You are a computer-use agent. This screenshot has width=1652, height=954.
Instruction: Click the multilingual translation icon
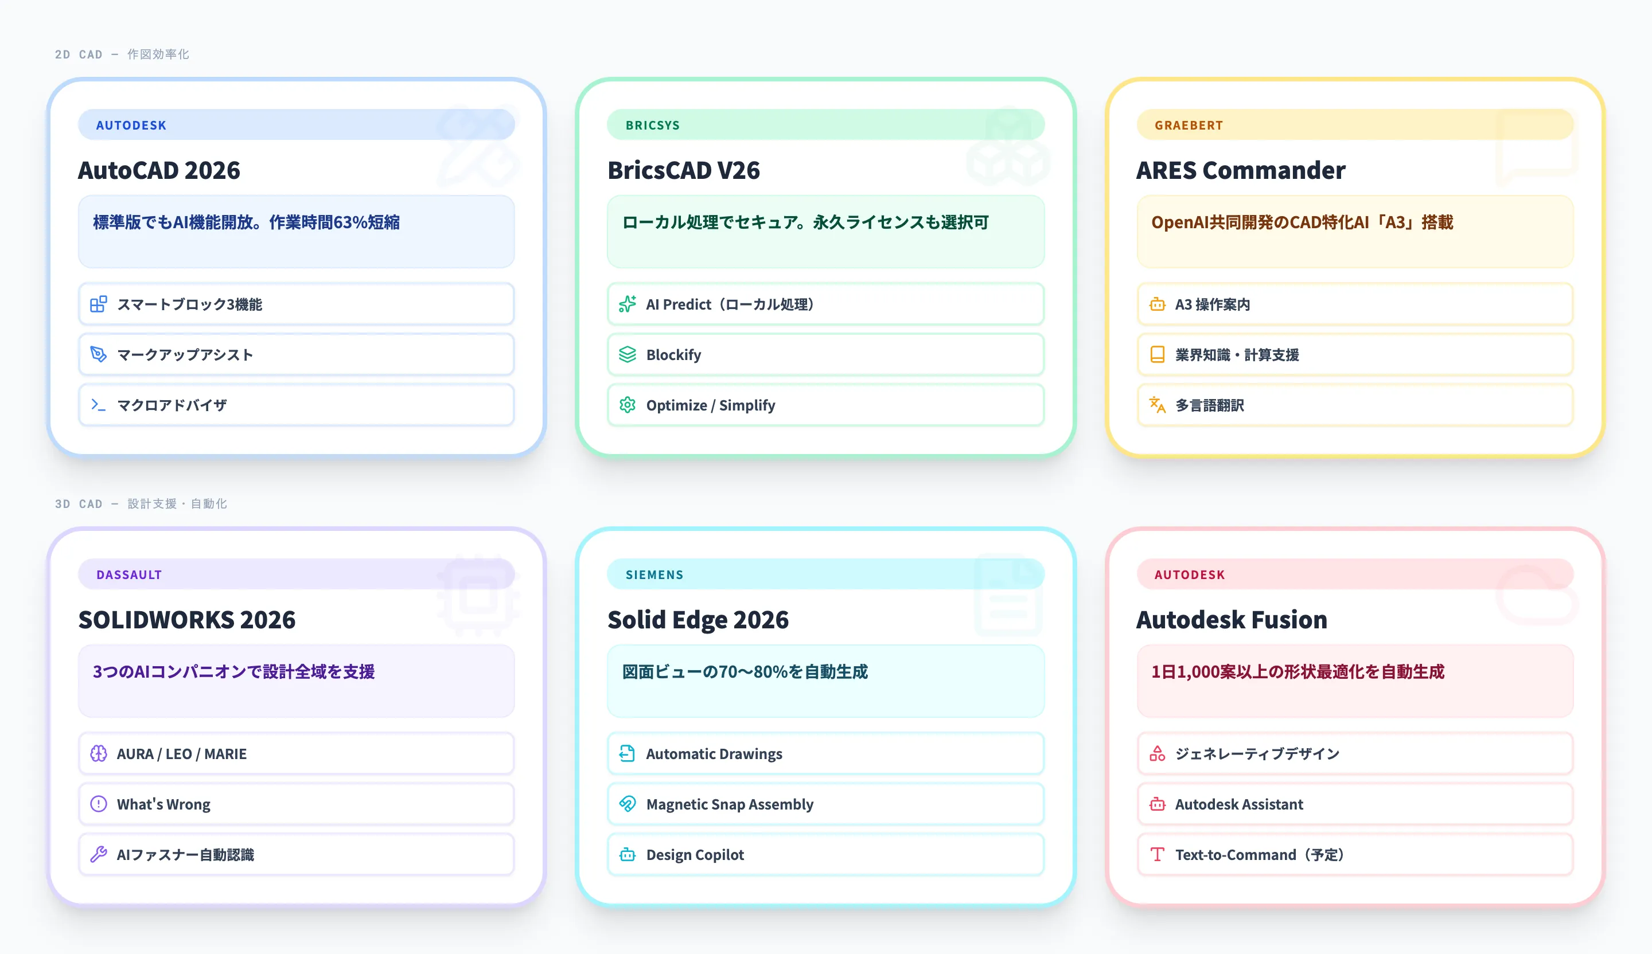pyautogui.click(x=1157, y=405)
